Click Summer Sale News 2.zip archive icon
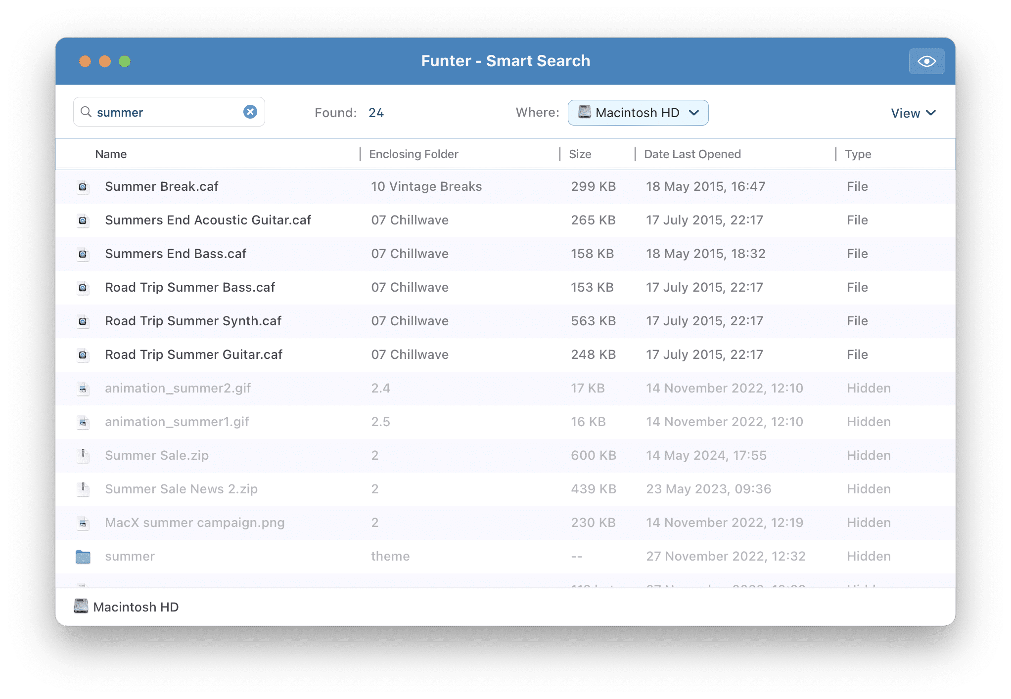This screenshot has height=699, width=1011. click(x=83, y=489)
